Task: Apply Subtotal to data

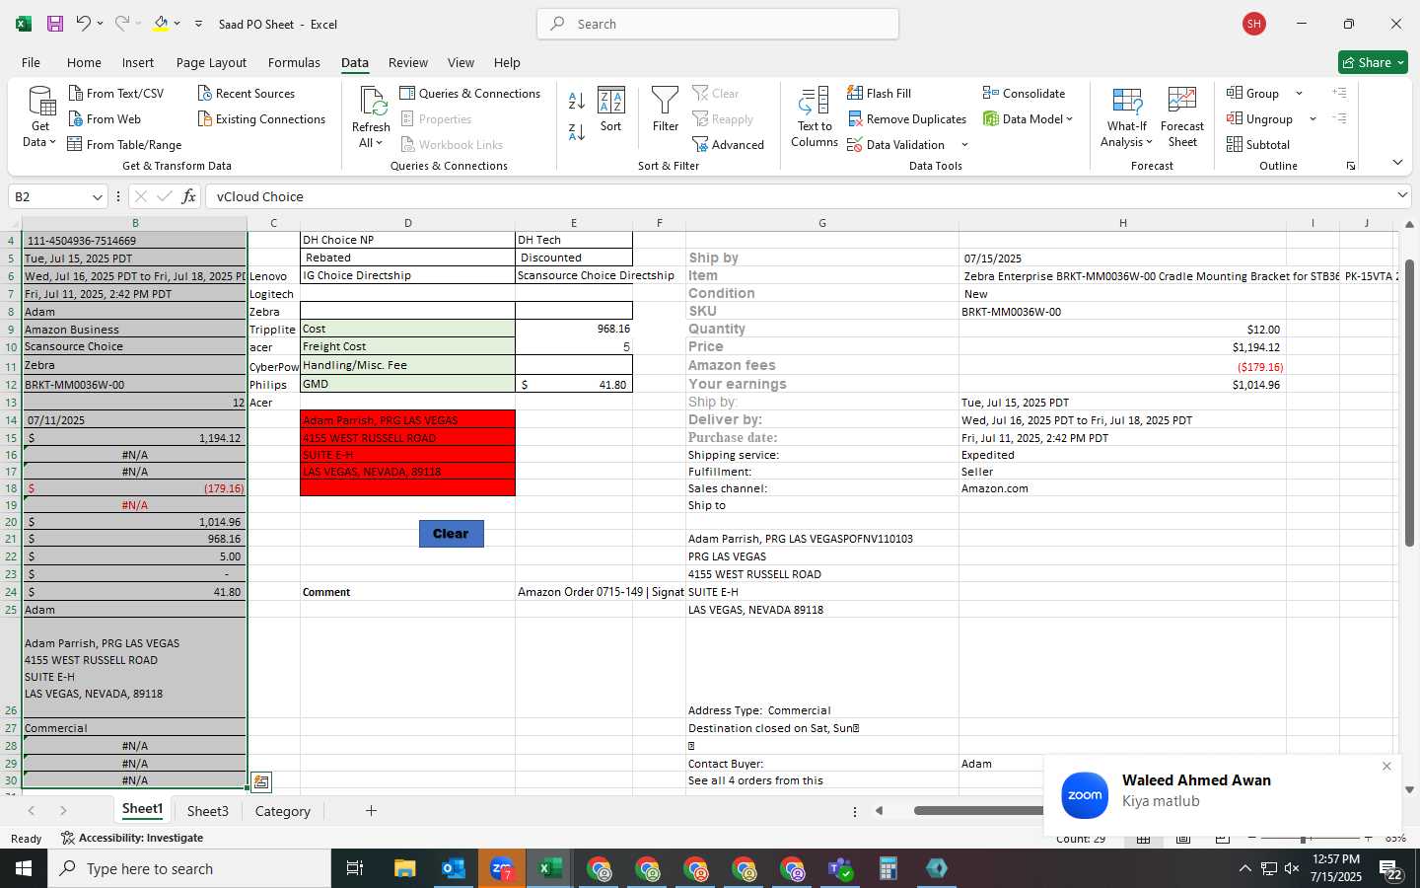Action: coord(1257,144)
